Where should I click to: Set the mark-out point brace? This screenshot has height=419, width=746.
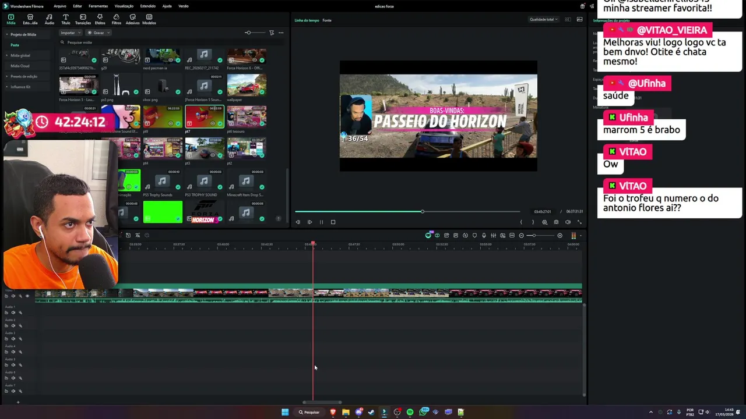[533, 222]
